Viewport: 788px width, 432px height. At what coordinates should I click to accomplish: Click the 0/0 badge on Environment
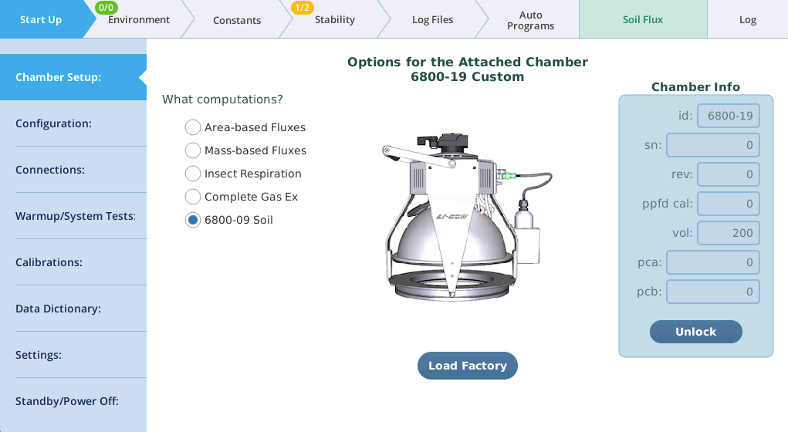[x=106, y=8]
